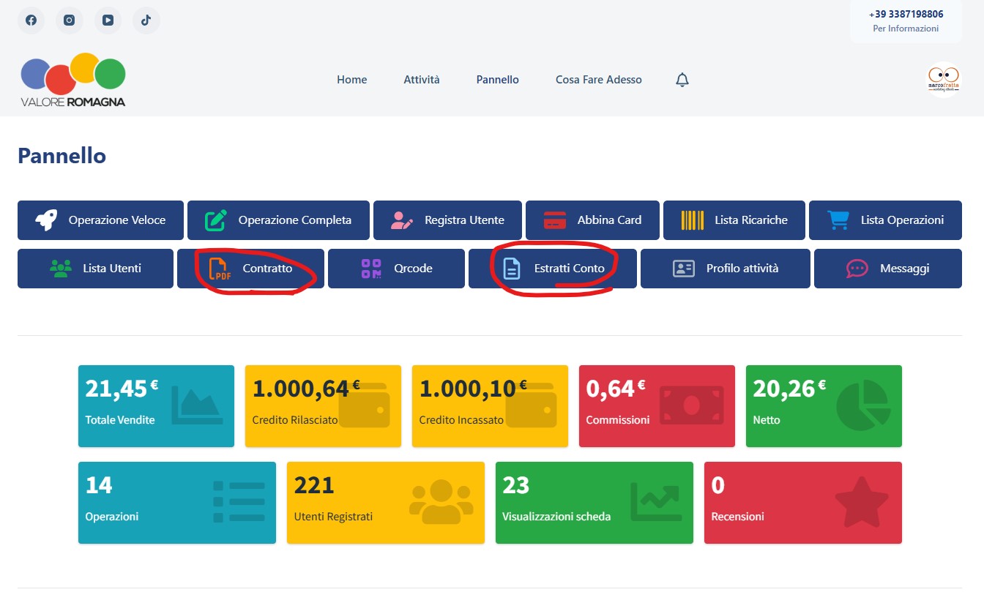
Task: Open the TikTok social icon
Action: (146, 20)
